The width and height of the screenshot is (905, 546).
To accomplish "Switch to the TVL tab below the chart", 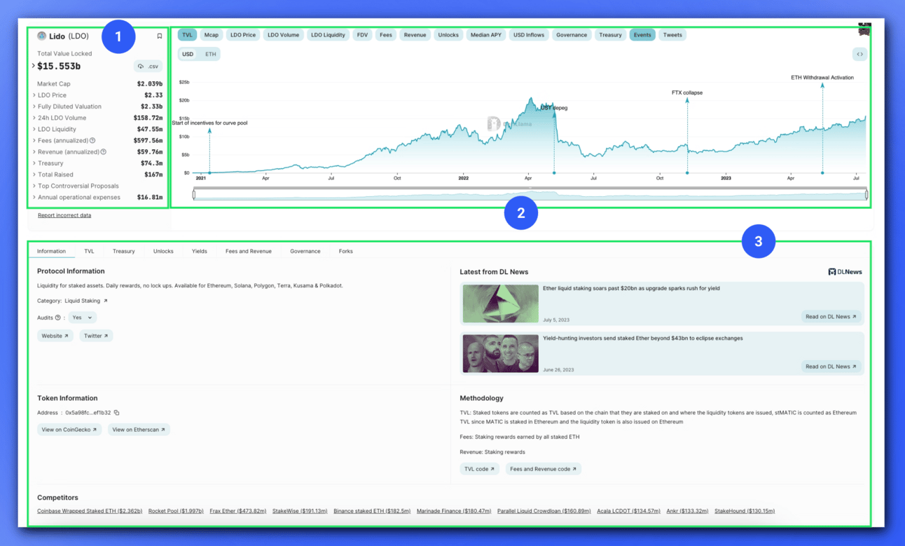I will click(89, 251).
